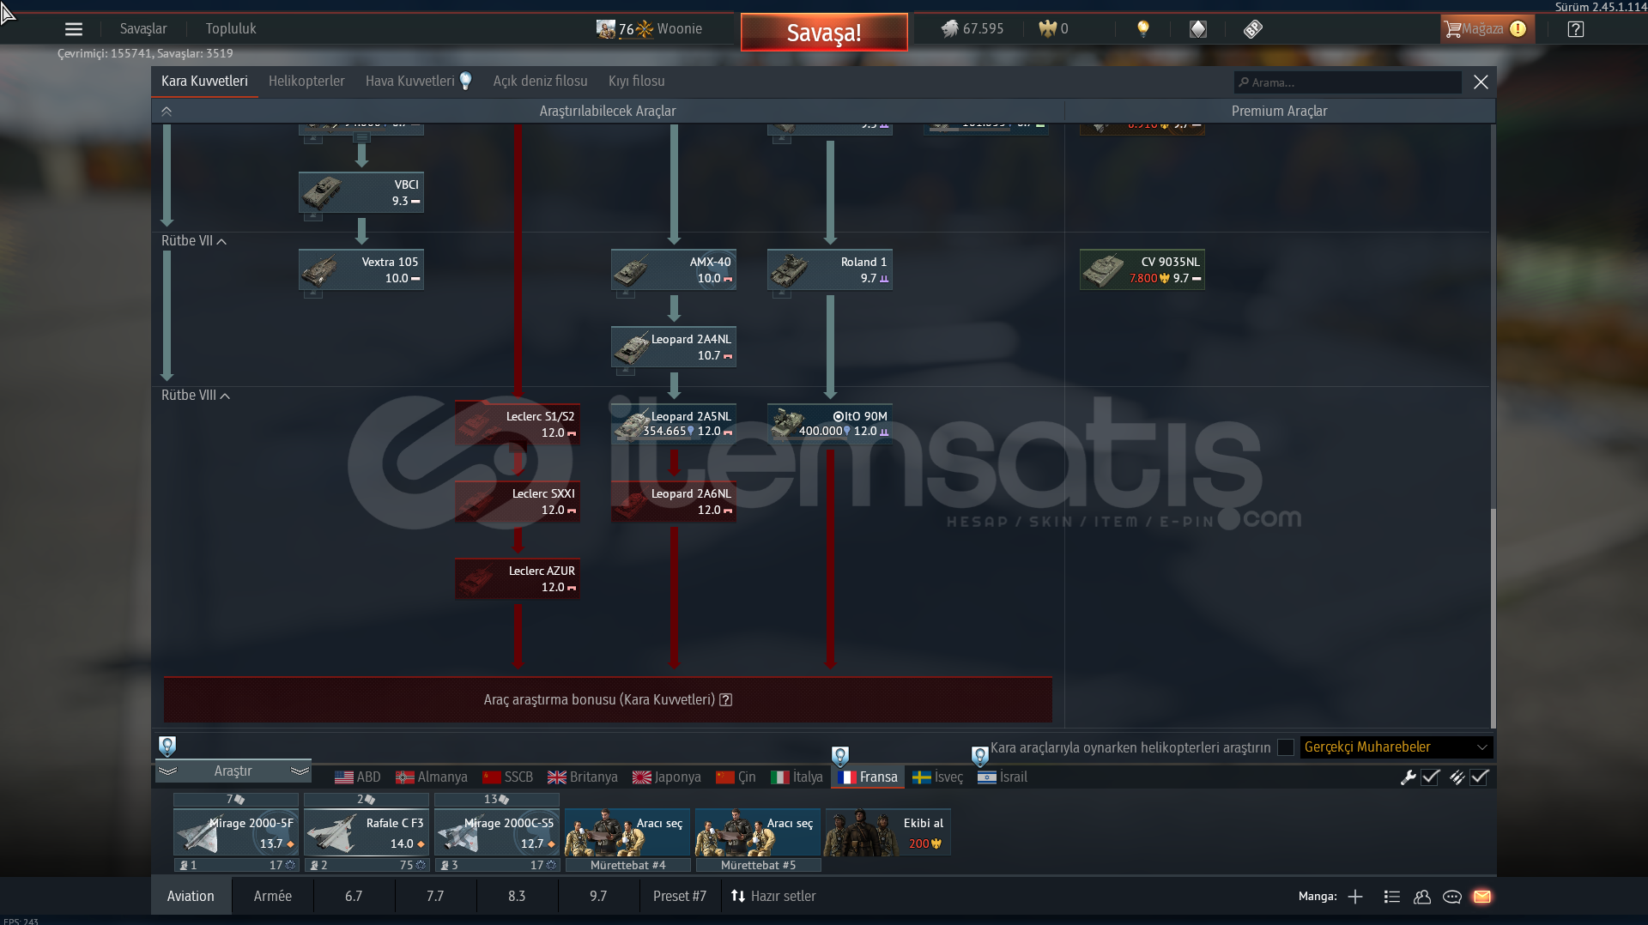The height and width of the screenshot is (925, 1648).
Task: Switch to Preset #7
Action: [x=680, y=897]
